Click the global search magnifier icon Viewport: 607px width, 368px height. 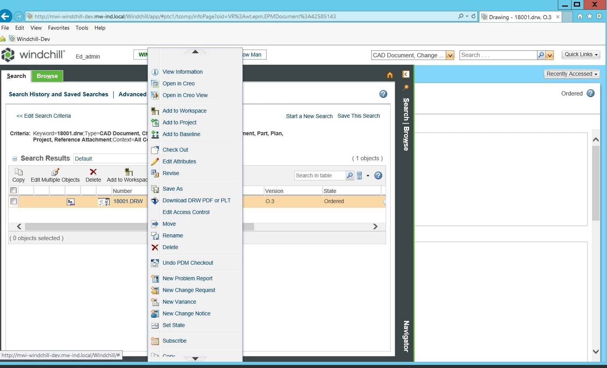541,55
